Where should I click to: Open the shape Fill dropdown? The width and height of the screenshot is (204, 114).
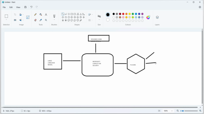91,20
